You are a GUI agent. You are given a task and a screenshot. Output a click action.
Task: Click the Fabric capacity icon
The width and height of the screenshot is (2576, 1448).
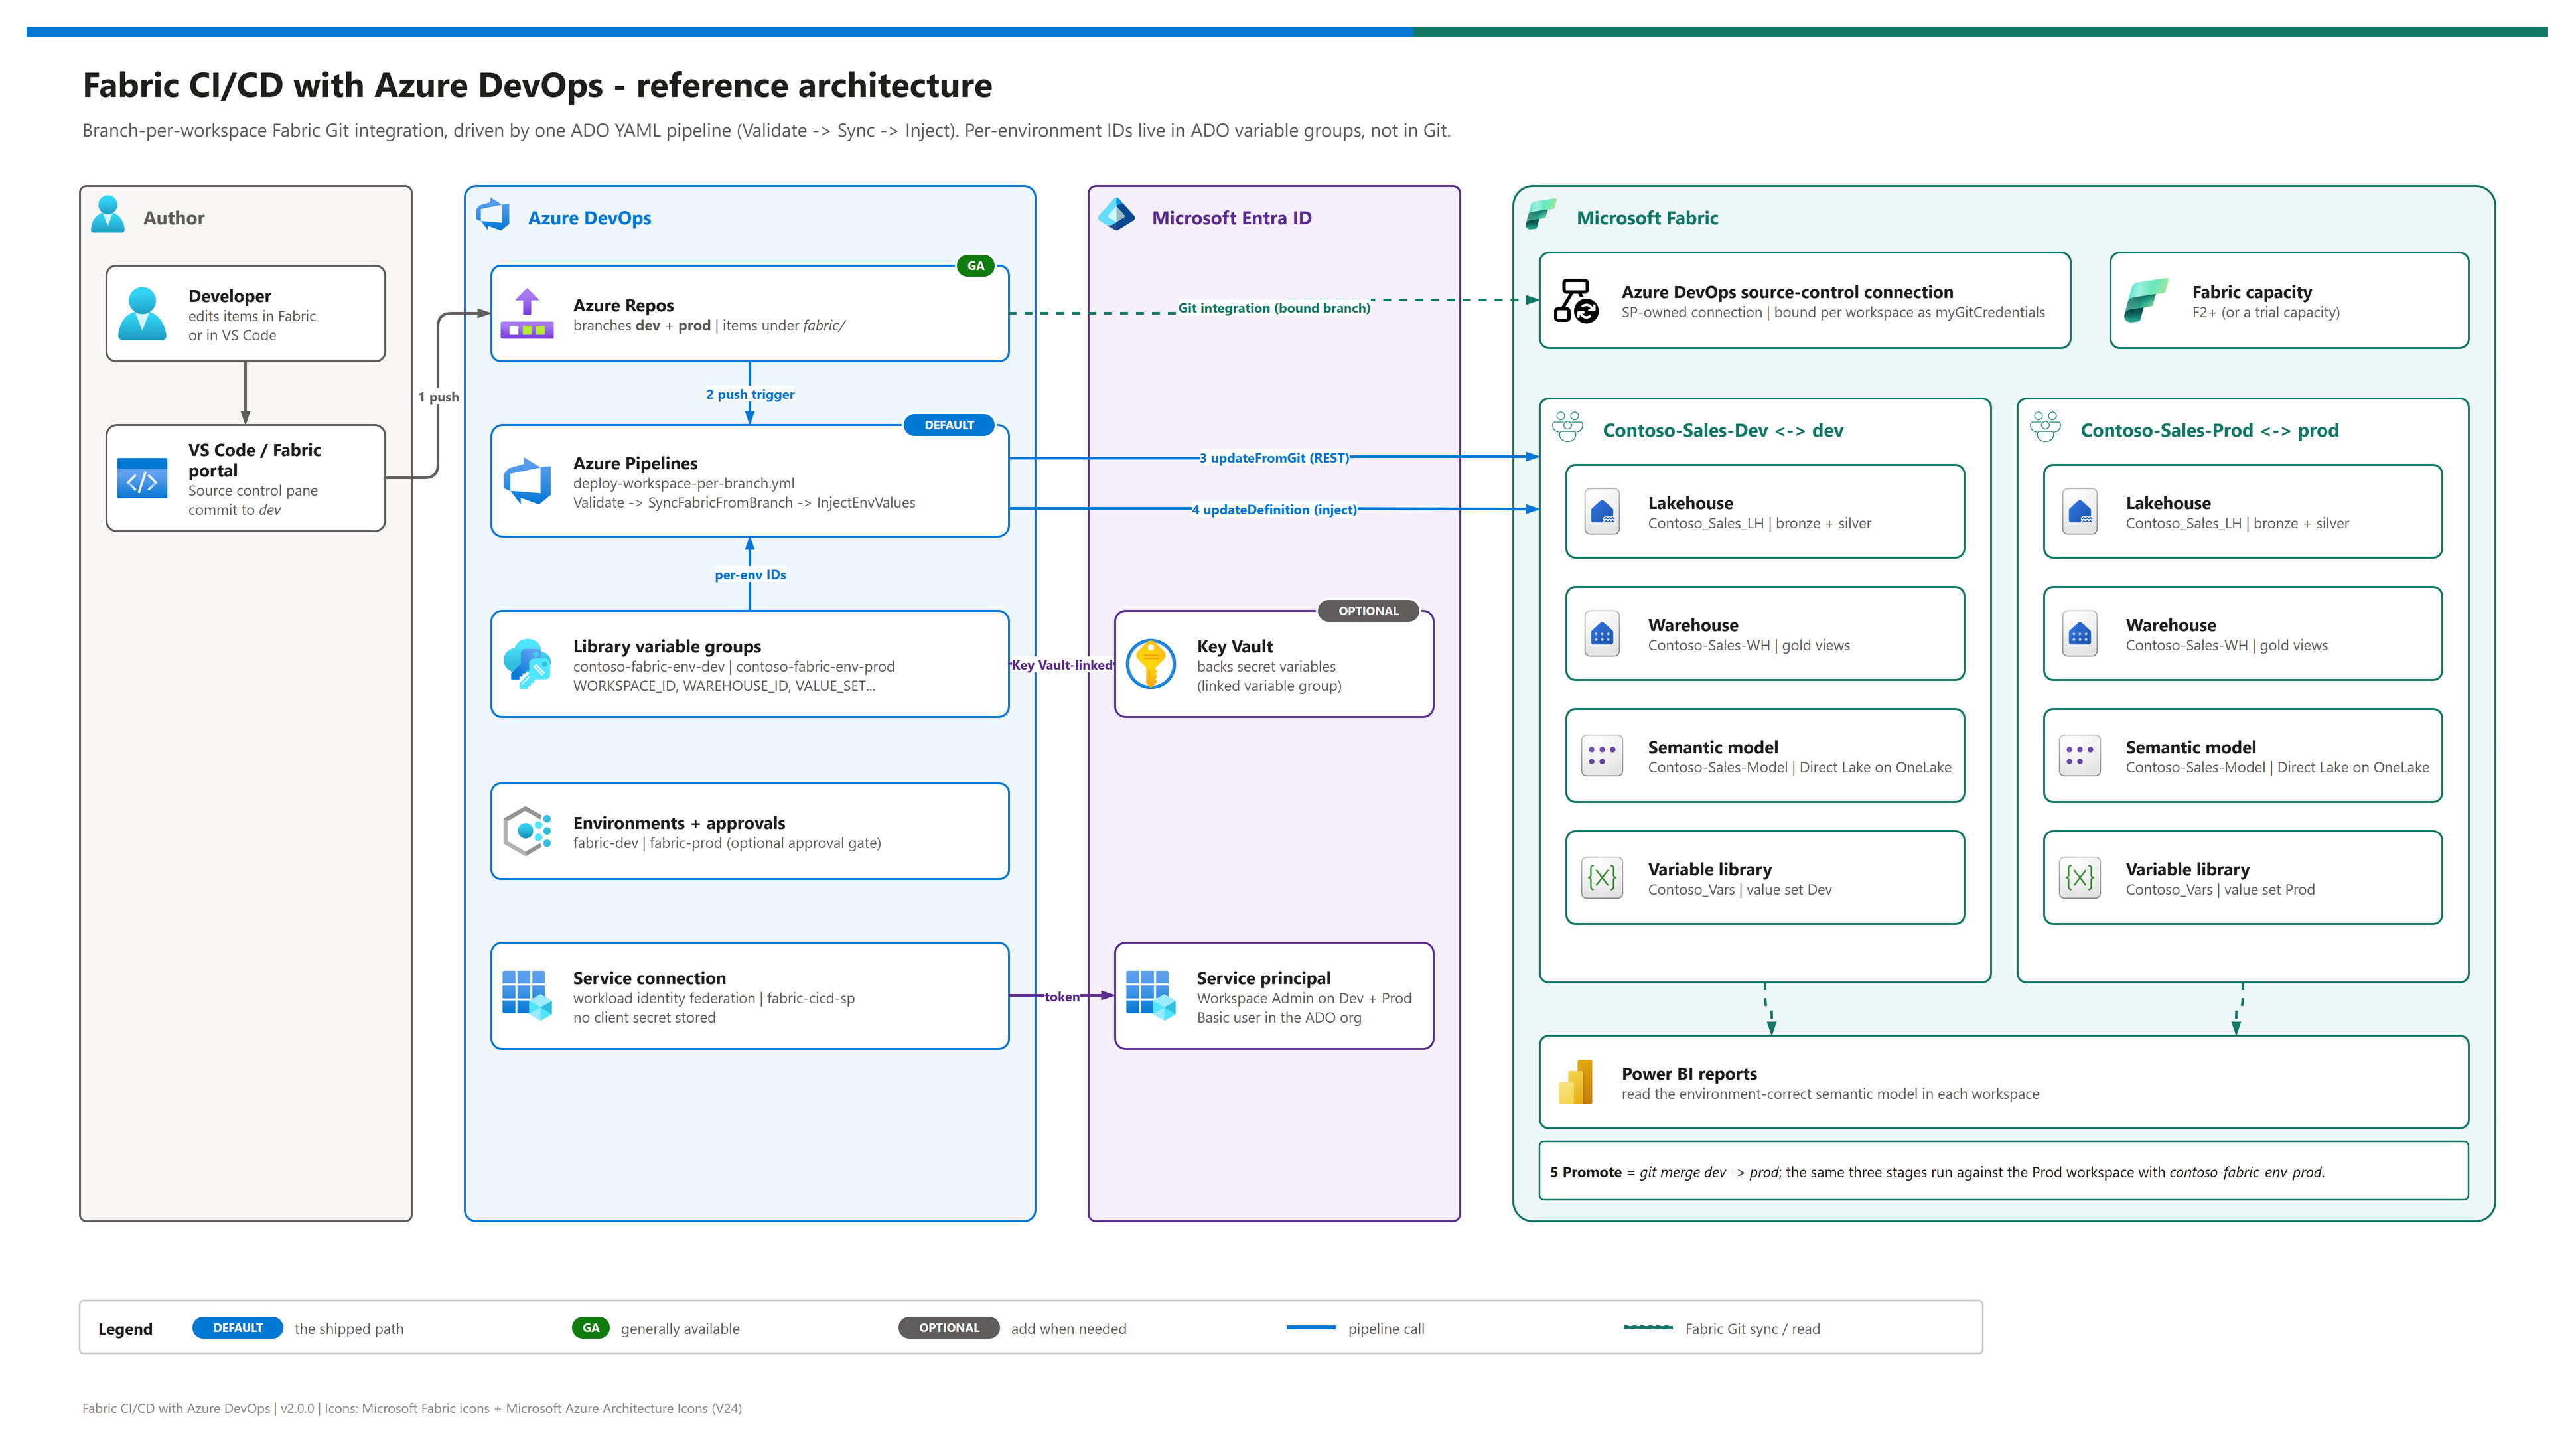click(2146, 300)
